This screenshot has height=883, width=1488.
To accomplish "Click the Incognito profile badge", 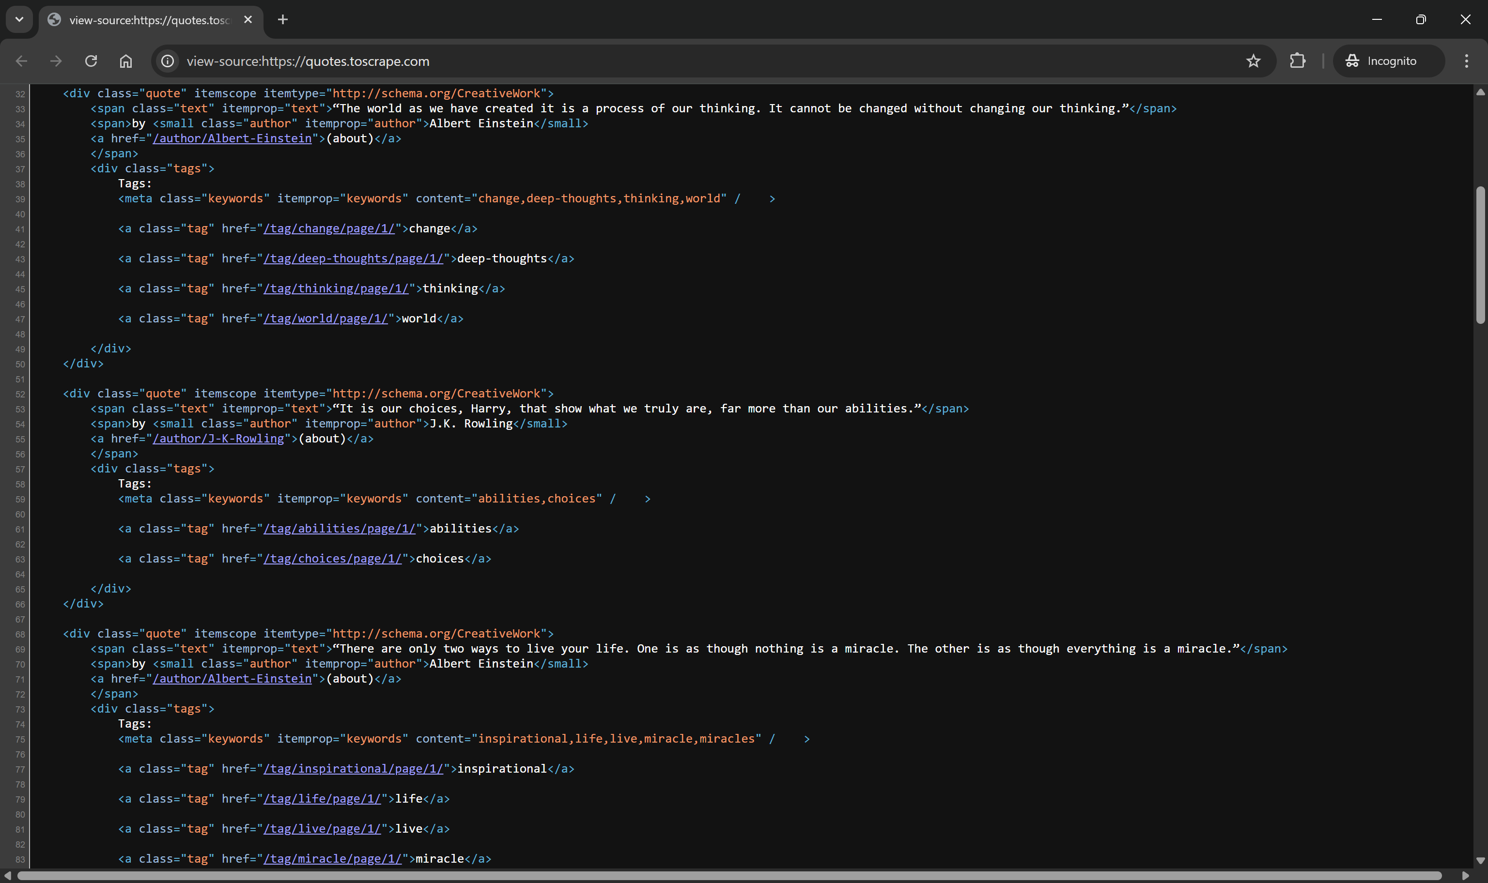I will click(1388, 61).
